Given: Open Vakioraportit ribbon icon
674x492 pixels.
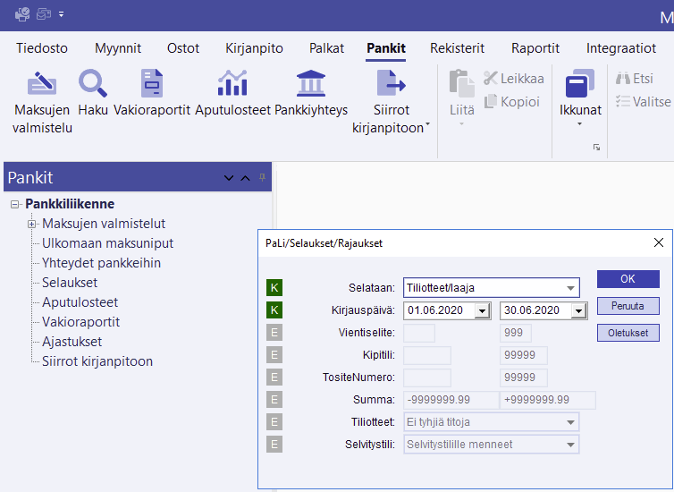Looking at the screenshot, I should (152, 84).
